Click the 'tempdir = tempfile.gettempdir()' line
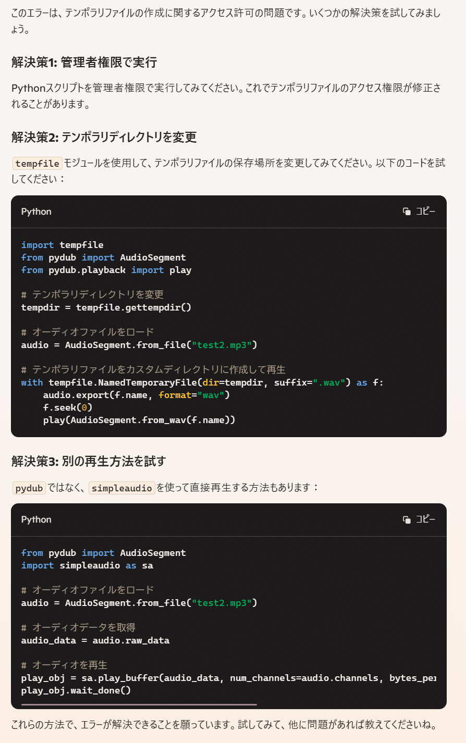Image resolution: width=466 pixels, height=743 pixels. tap(106, 307)
